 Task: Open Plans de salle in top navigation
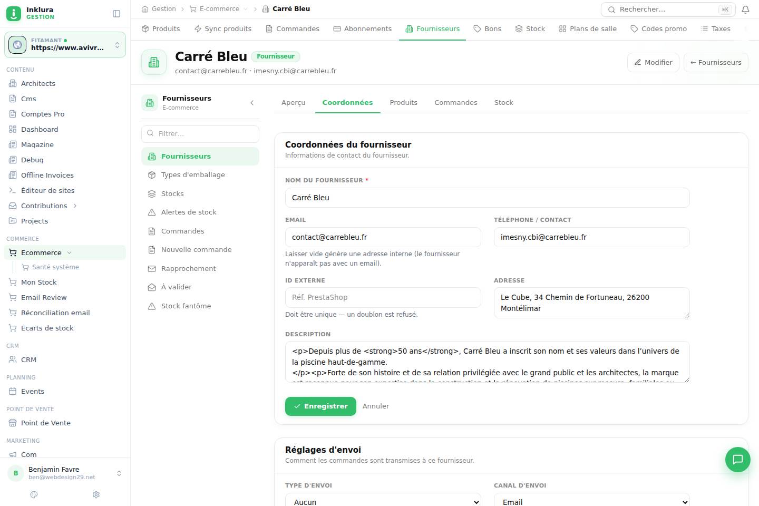pos(588,29)
